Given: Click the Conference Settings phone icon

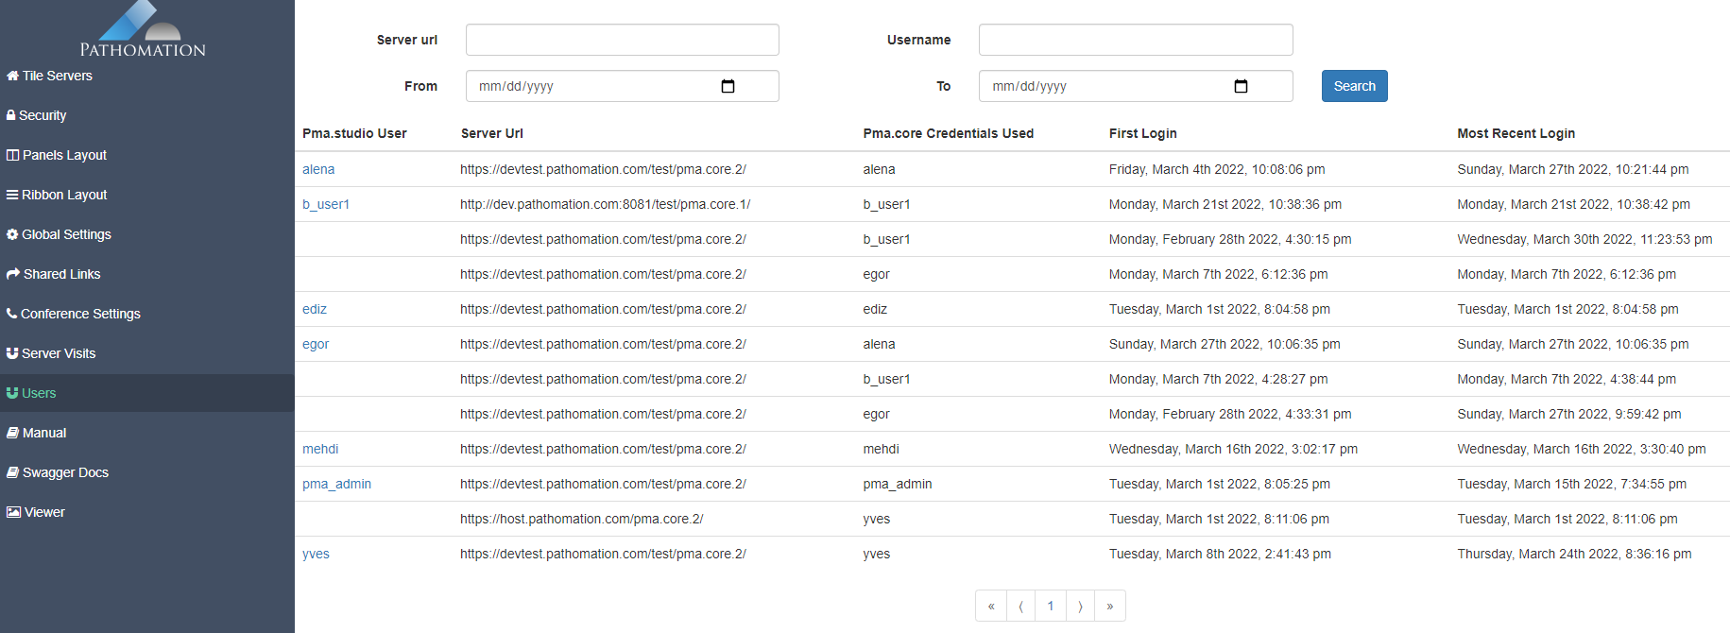Looking at the screenshot, I should click(12, 314).
